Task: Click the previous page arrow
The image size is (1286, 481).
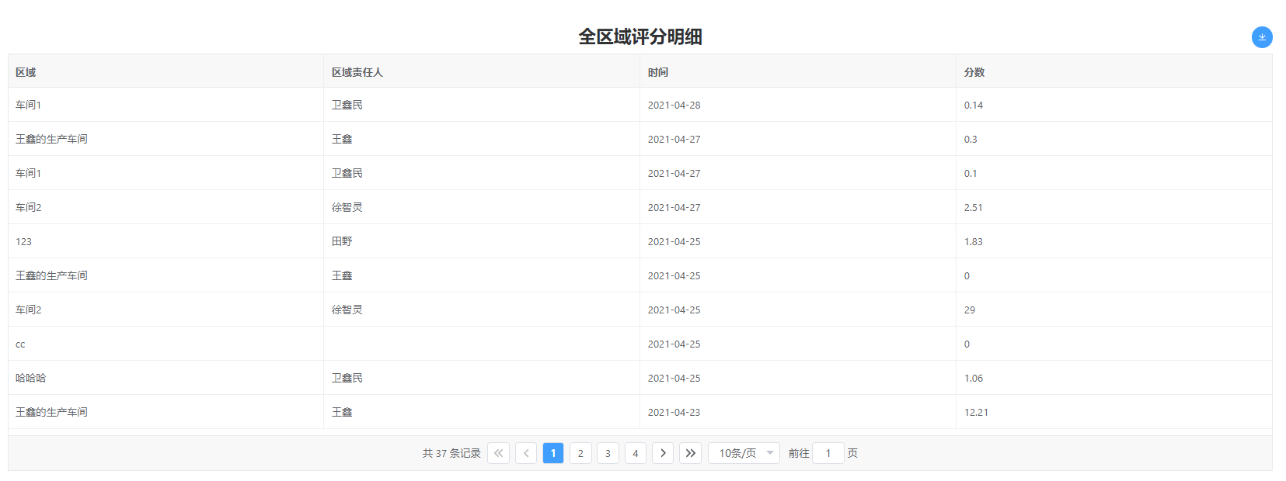Action: [526, 453]
